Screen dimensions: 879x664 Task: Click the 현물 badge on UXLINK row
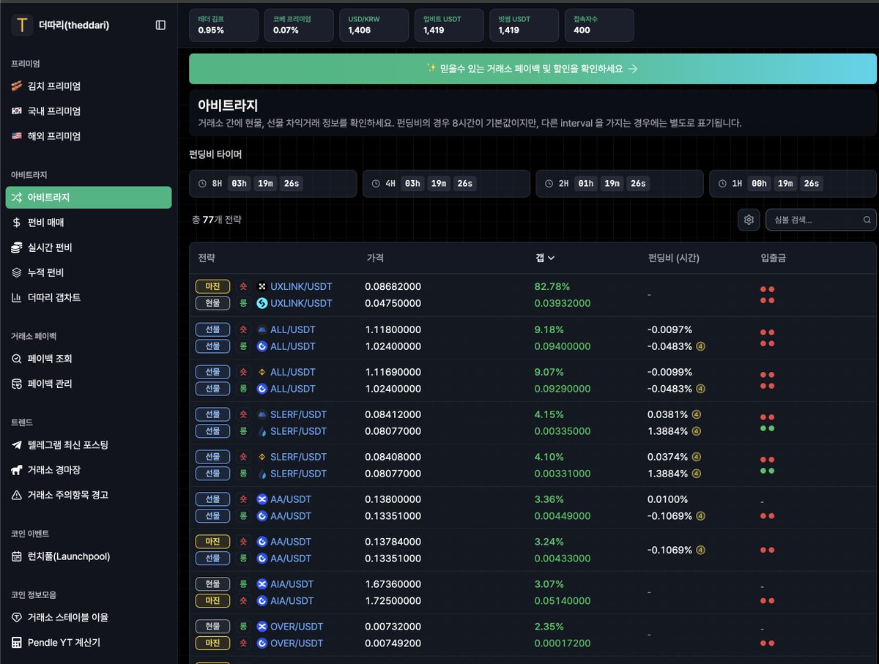click(x=212, y=303)
